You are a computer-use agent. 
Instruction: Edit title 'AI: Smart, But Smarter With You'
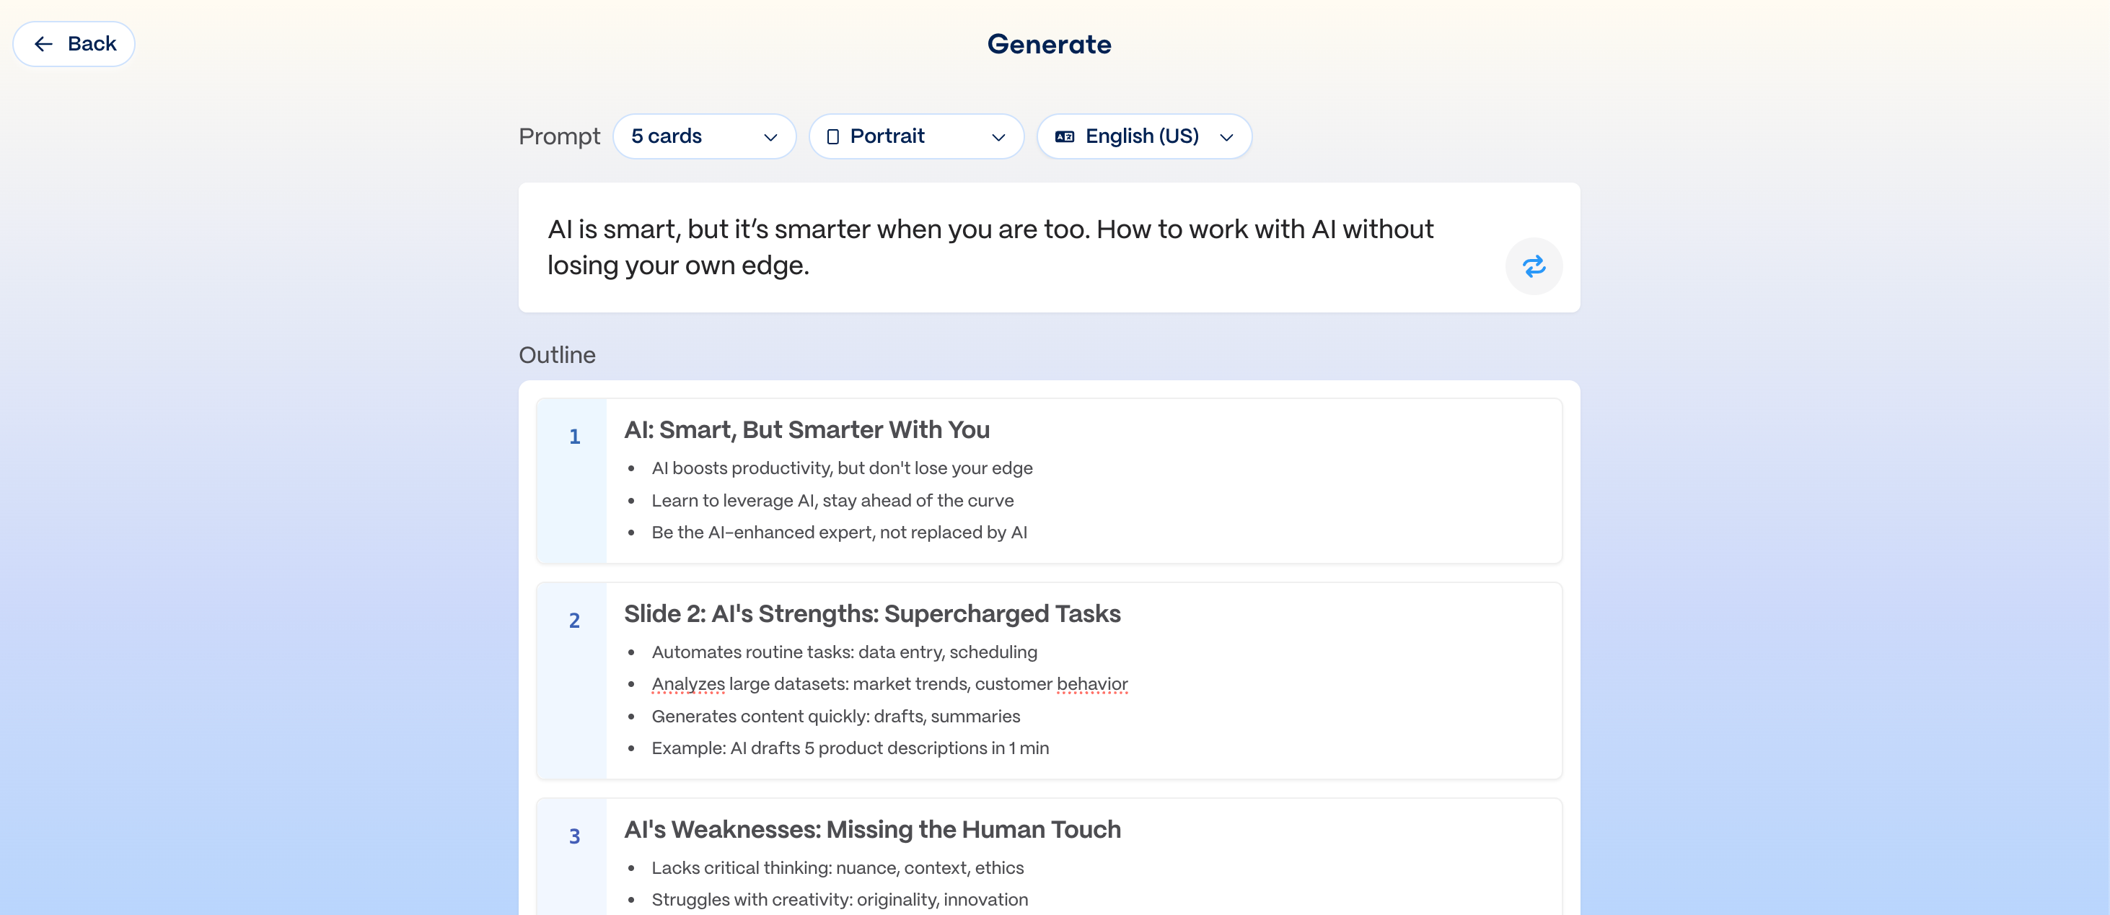806,430
